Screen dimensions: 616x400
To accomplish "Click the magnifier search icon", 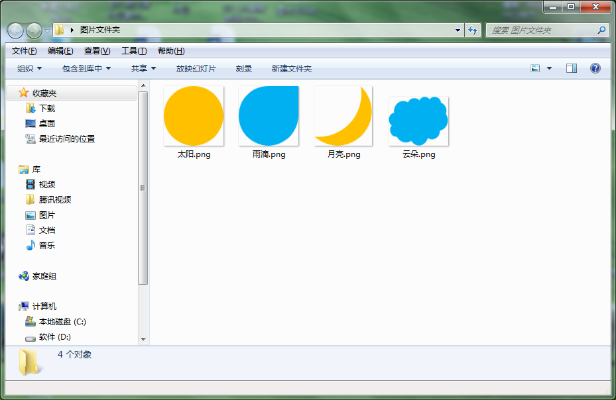I will pyautogui.click(x=601, y=30).
